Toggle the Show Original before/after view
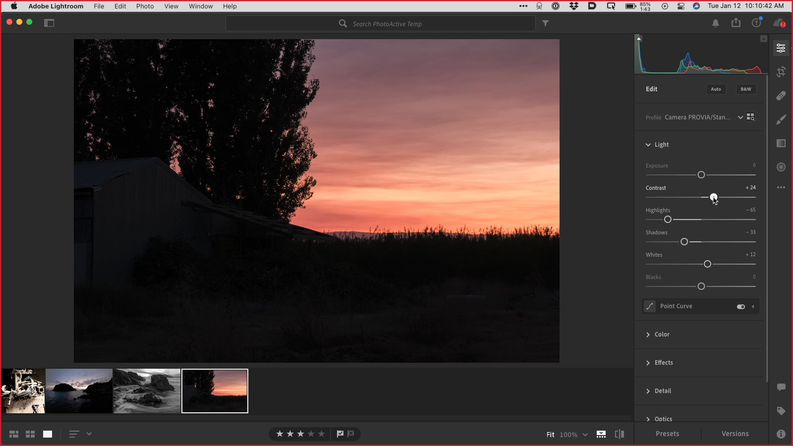The image size is (793, 446). 619,434
